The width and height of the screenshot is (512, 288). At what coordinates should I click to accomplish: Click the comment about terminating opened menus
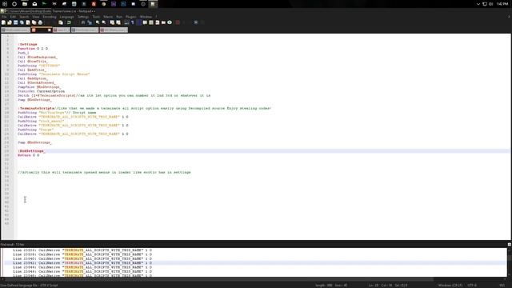pyautogui.click(x=104, y=172)
